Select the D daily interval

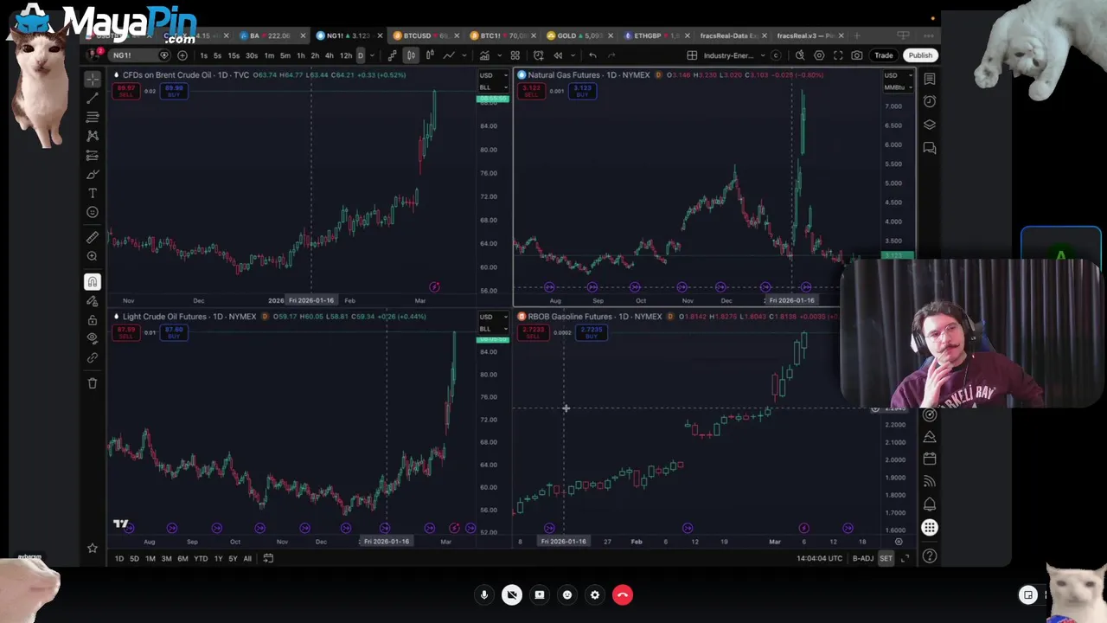361,55
